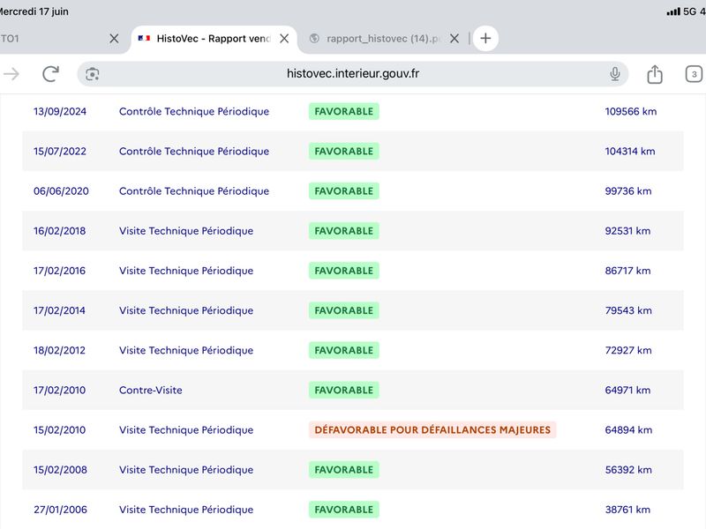The image size is (706, 529).
Task: Click Visite Technique Périodique in the 16/02/2018 row
Action: point(186,231)
